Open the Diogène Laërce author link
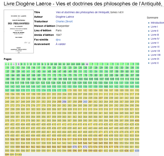Image resolution: width=164 pixels, height=156 pixels. (x=65, y=17)
